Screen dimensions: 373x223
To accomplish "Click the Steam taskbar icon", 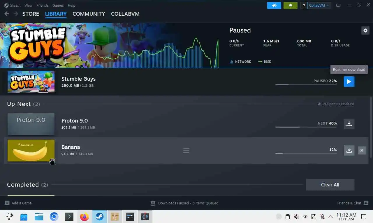I will [x=100, y=217].
